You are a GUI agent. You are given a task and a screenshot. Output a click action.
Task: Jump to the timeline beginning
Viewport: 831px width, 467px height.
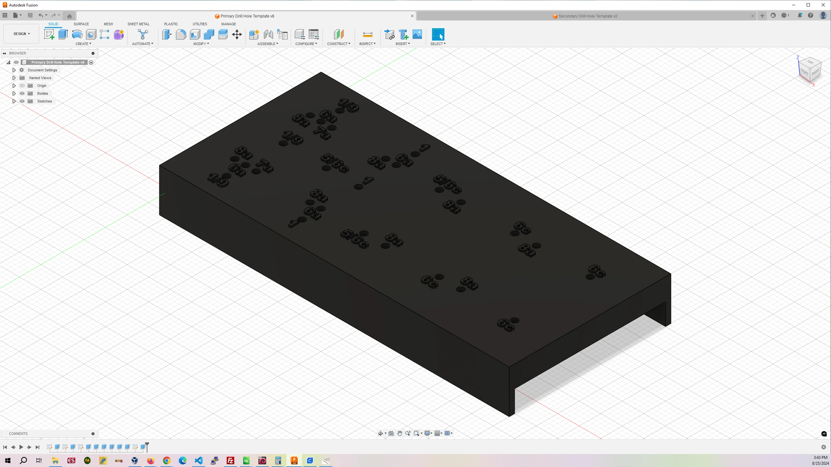(x=5, y=447)
